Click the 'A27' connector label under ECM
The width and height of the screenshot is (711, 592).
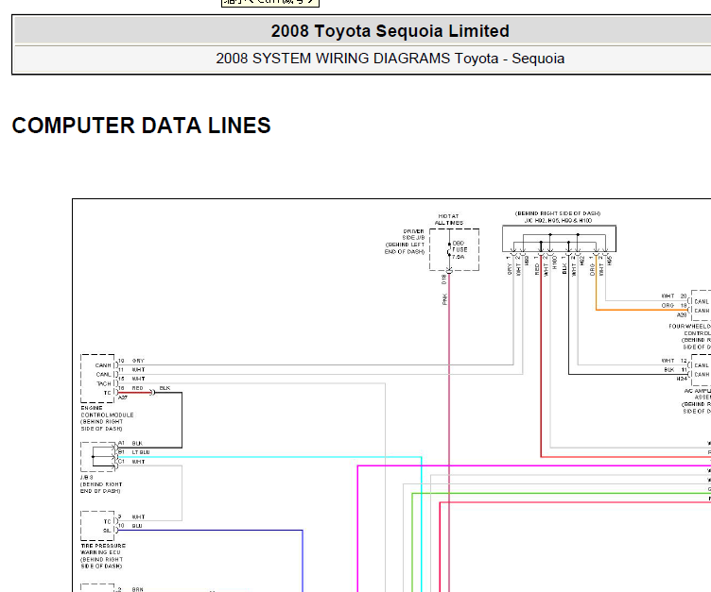(x=123, y=397)
